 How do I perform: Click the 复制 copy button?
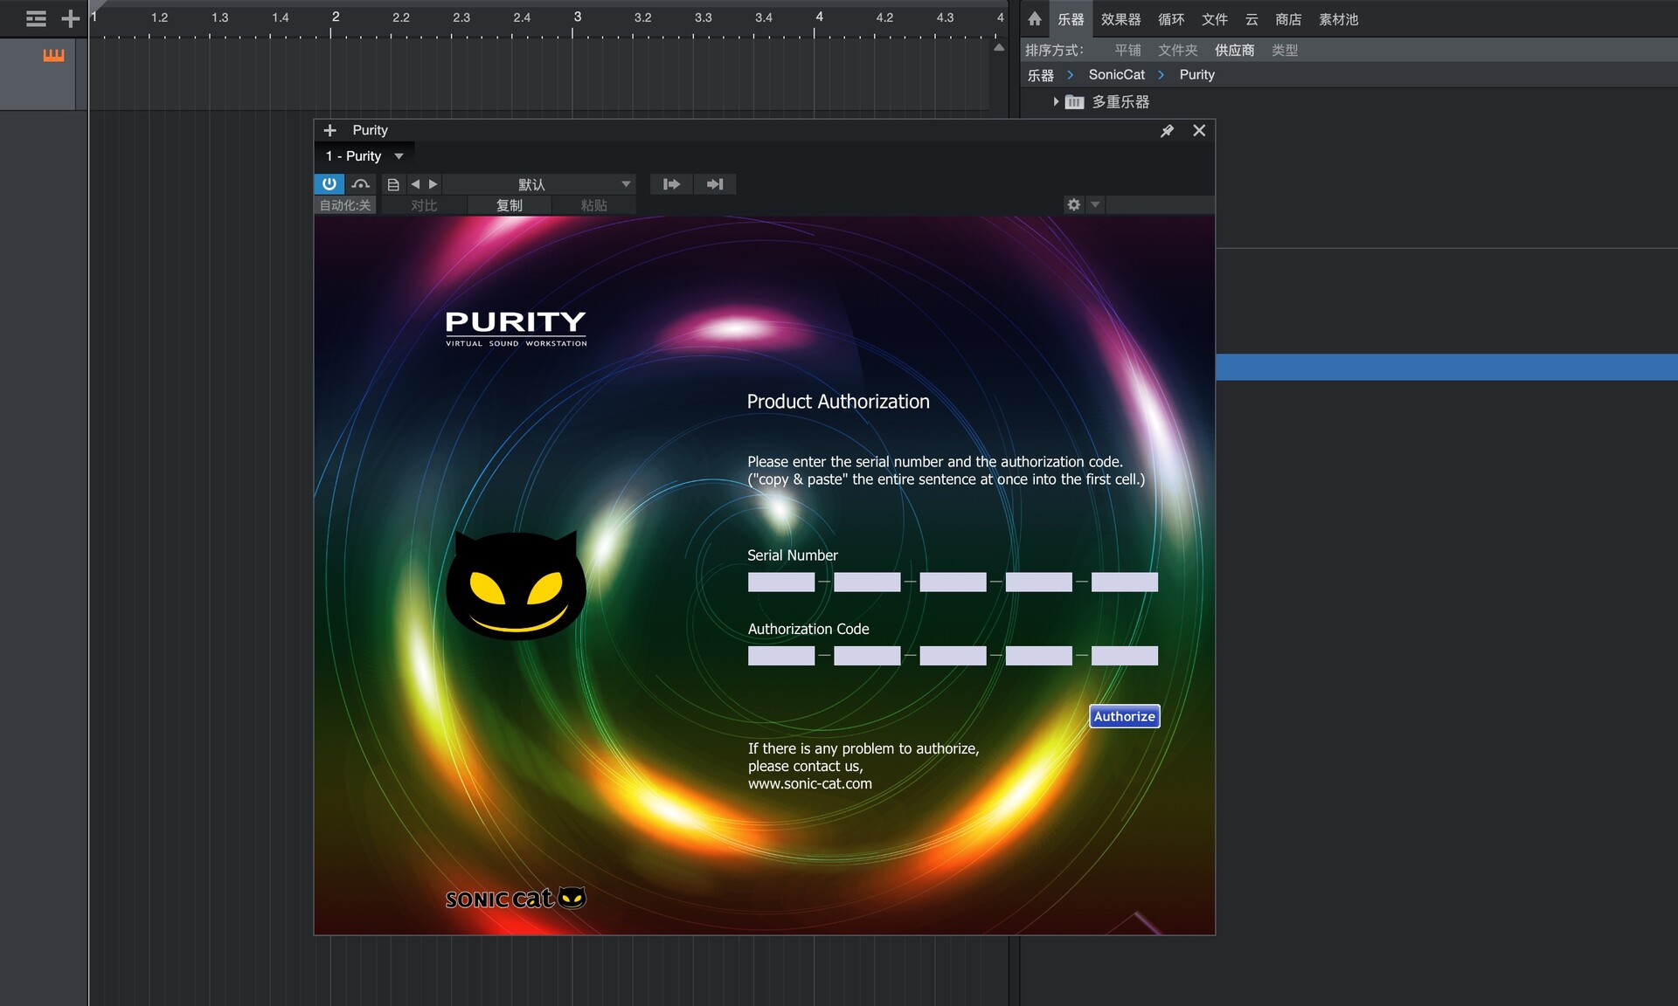[x=510, y=205]
